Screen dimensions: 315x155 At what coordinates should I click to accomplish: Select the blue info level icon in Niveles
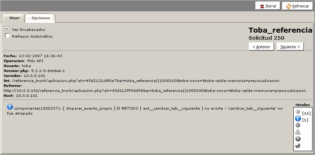coord(298,118)
